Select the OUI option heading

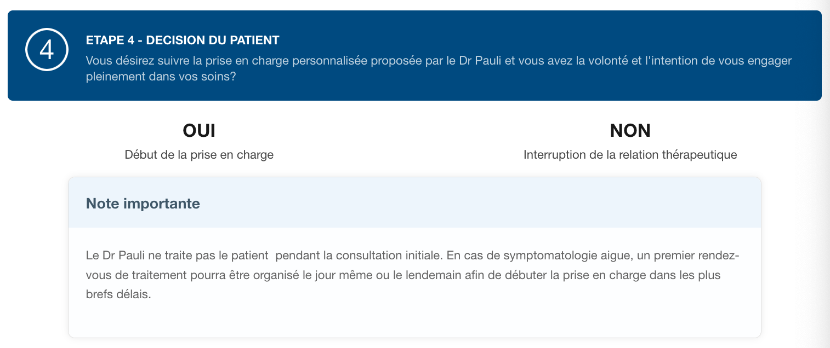(198, 131)
